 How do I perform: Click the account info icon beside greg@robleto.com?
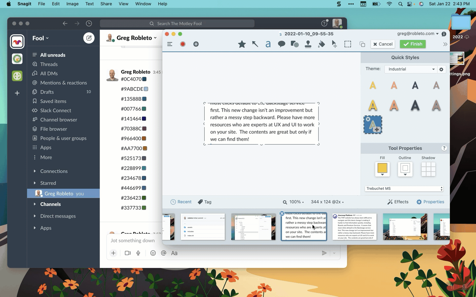(444, 34)
